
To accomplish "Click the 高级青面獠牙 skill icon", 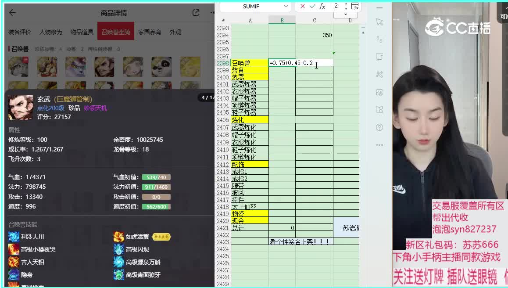I will coord(118,275).
